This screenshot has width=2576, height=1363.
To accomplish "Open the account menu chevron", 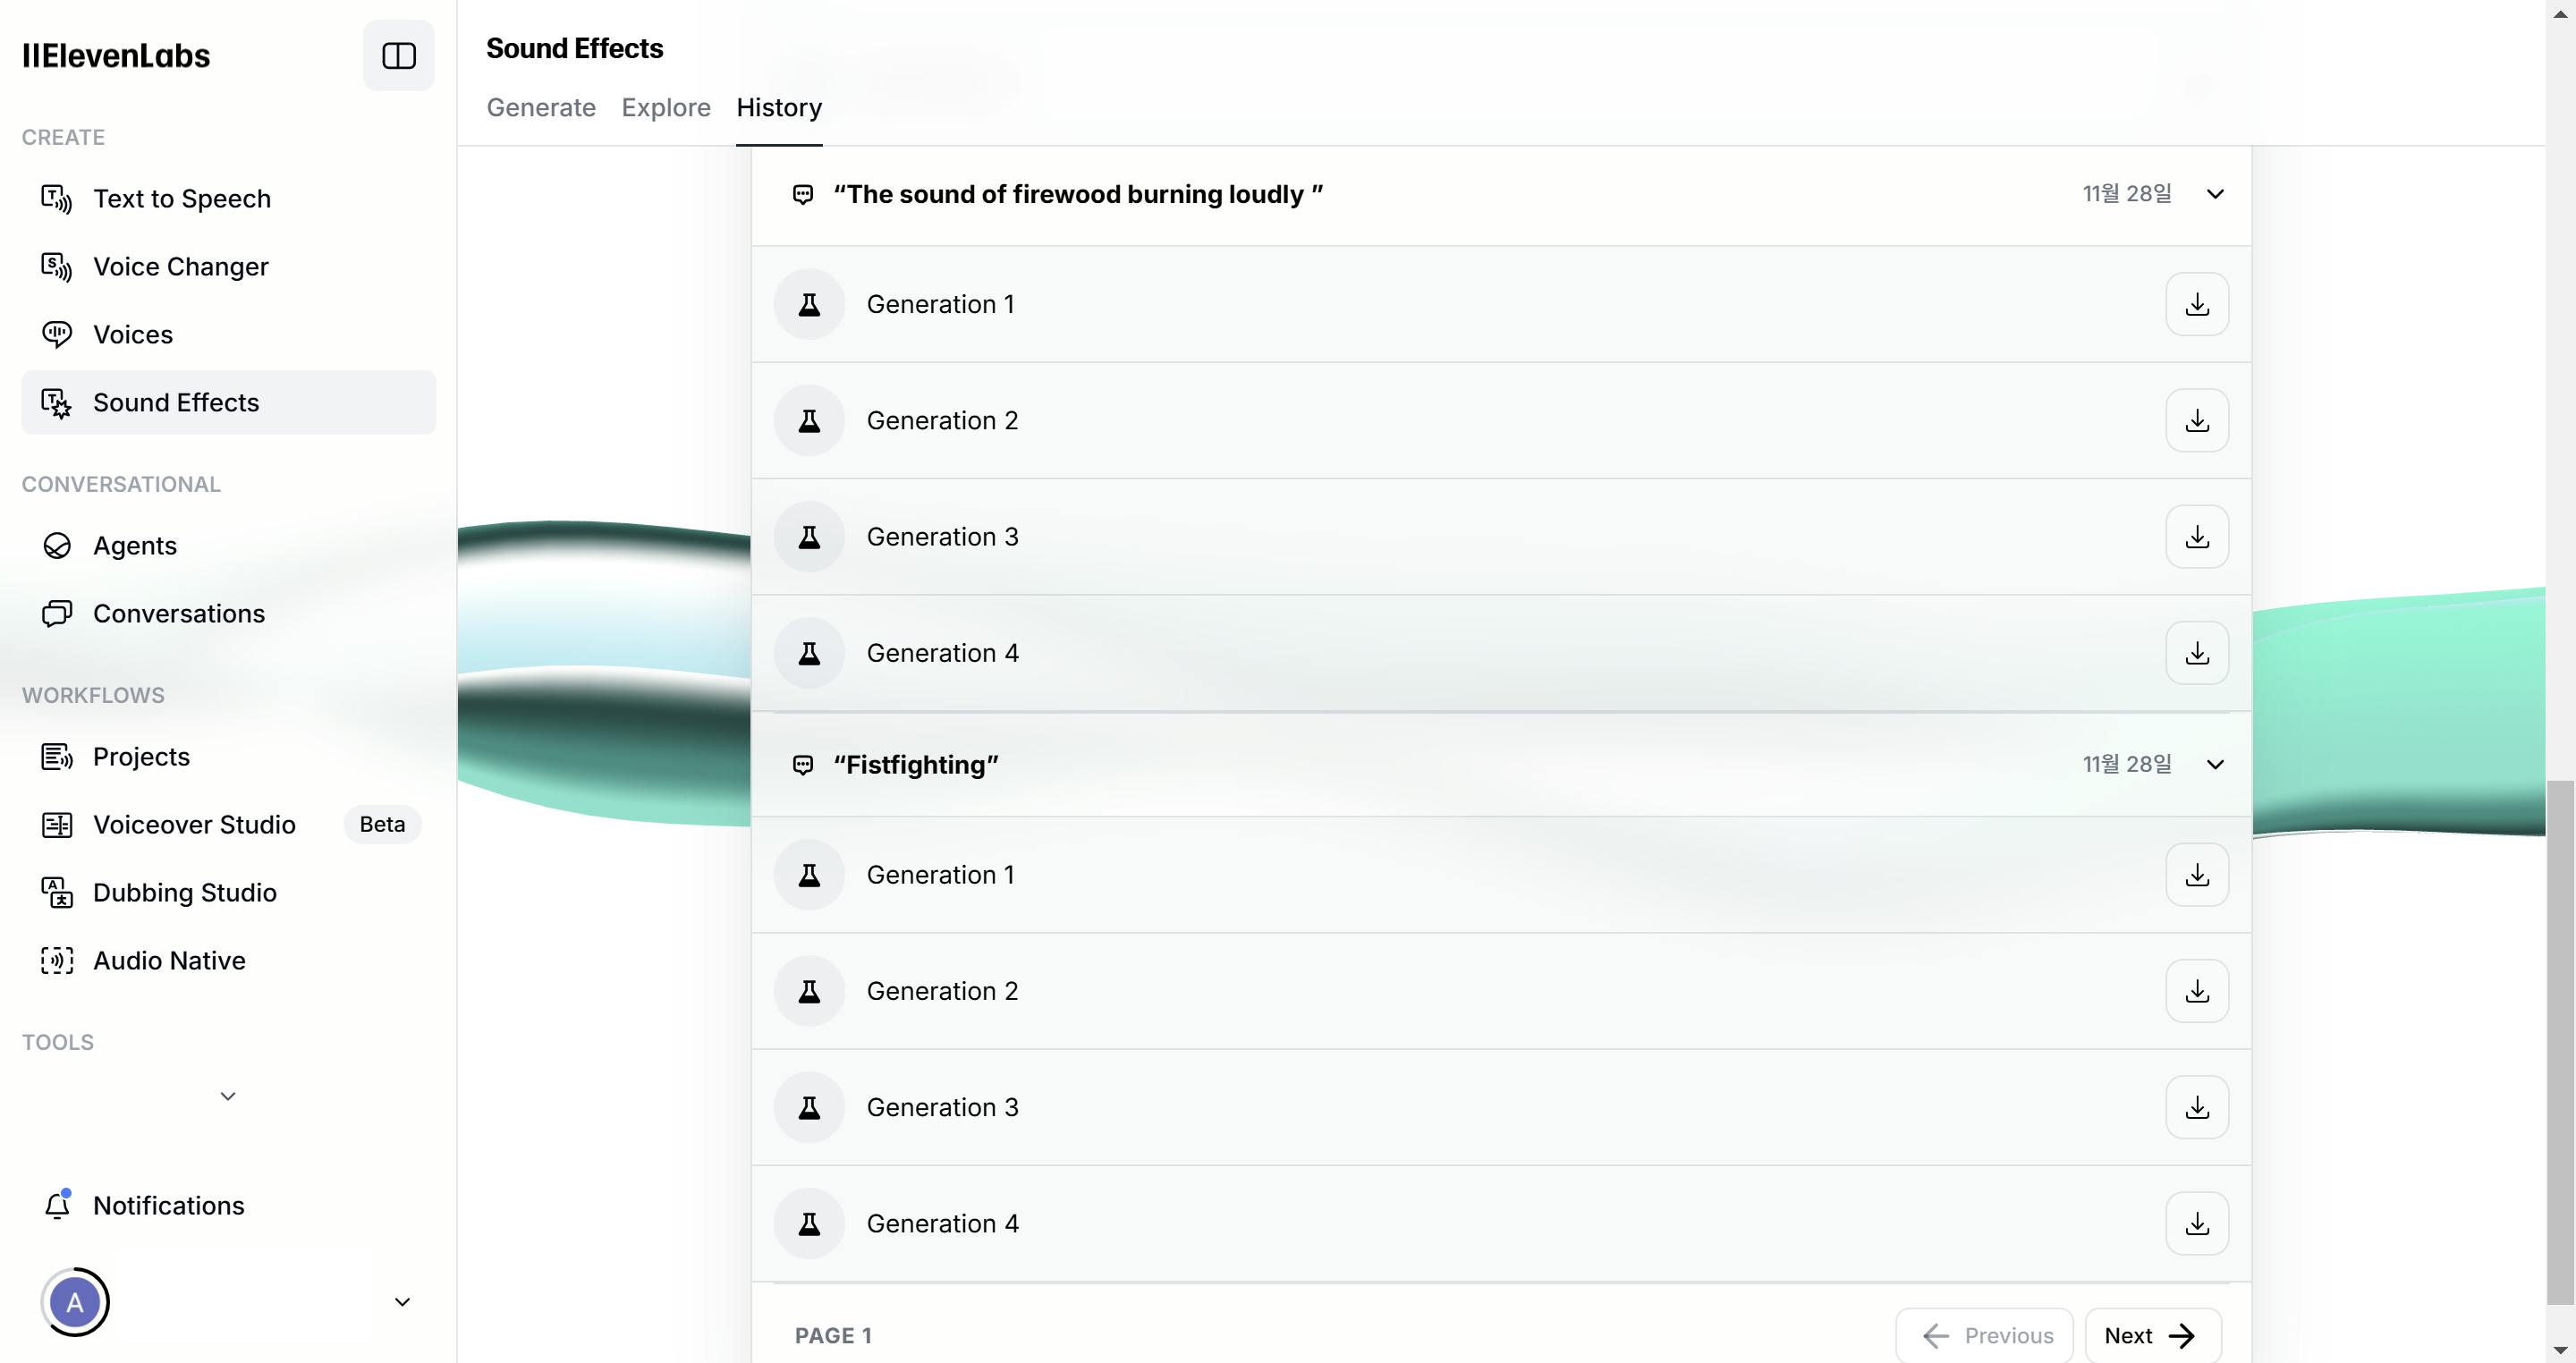I will click(x=402, y=1302).
